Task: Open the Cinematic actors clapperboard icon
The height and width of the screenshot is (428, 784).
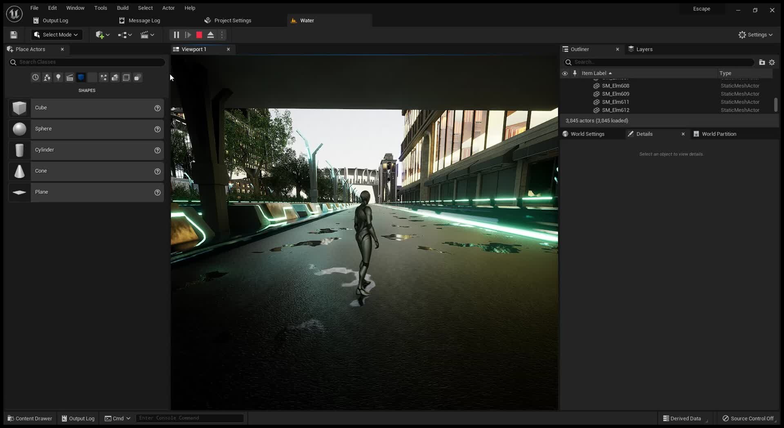Action: point(70,77)
